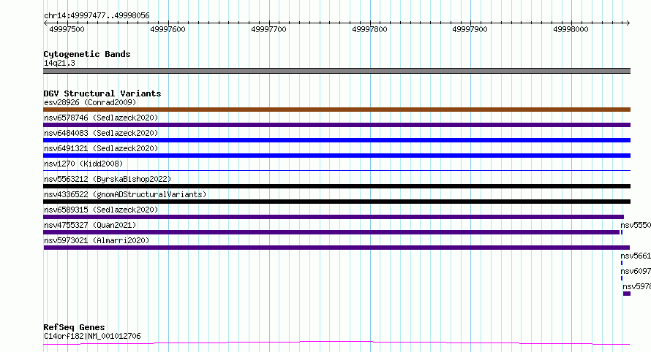Viewport: 651px width, 352px height.
Task: Click the purple nsv6589315 variant bar
Action: 334,217
